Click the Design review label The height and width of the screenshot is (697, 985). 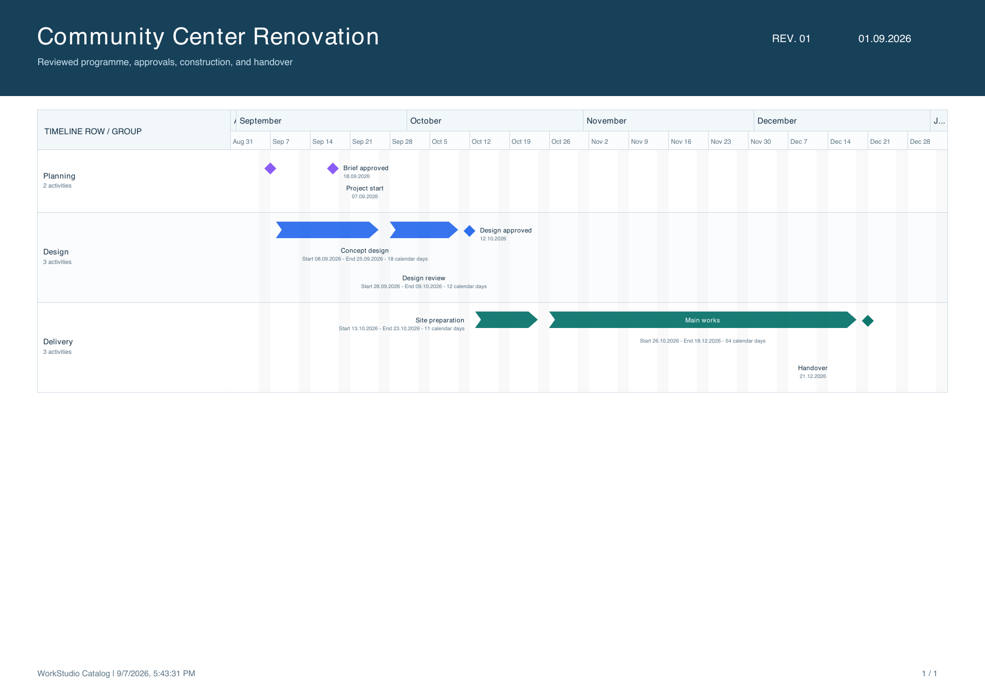(x=423, y=278)
